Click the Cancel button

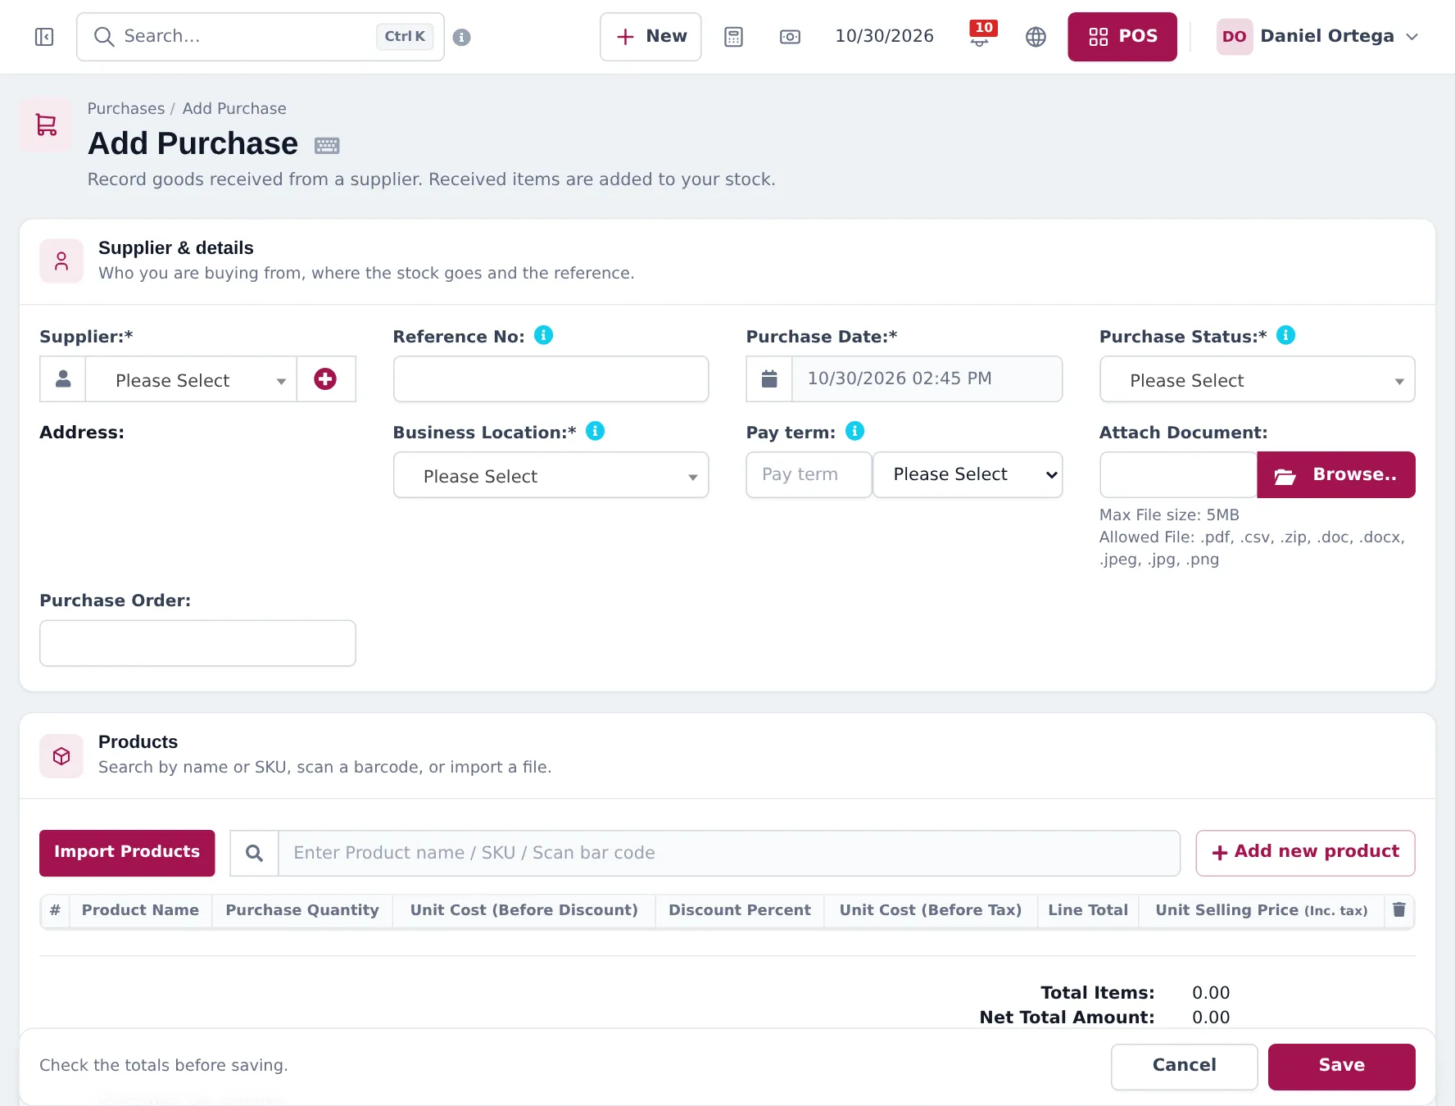pos(1184,1066)
